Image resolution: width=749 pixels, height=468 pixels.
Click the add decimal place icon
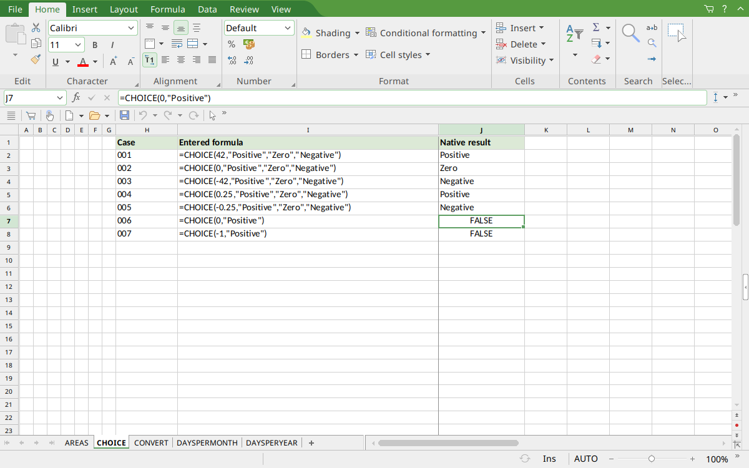pyautogui.click(x=232, y=61)
